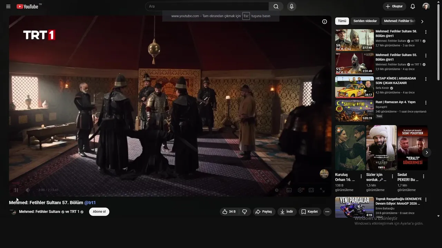Image resolution: width=442 pixels, height=248 pixels.
Task: Click the SqurapH channel name
Action: (382, 107)
